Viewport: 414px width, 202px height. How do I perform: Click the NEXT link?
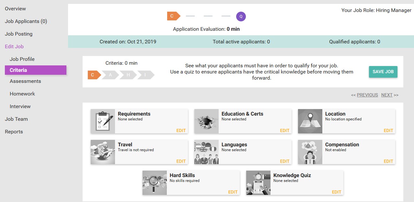coord(387,95)
